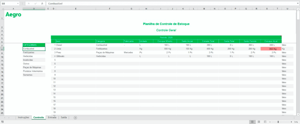Open the Entrada sheet tab

point(52,118)
